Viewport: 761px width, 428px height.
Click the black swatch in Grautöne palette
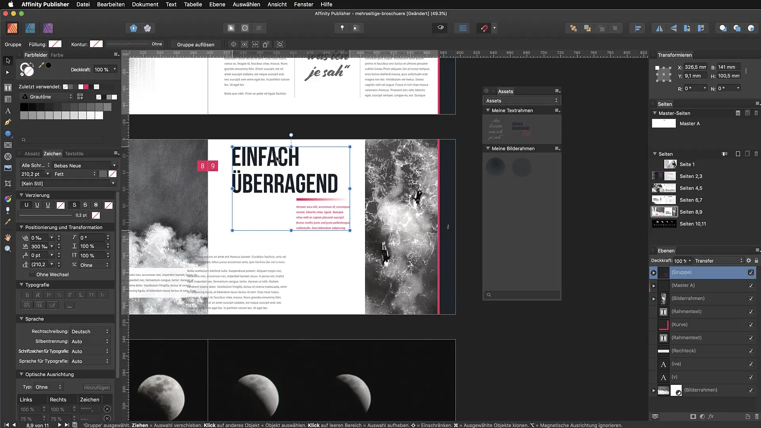point(24,107)
